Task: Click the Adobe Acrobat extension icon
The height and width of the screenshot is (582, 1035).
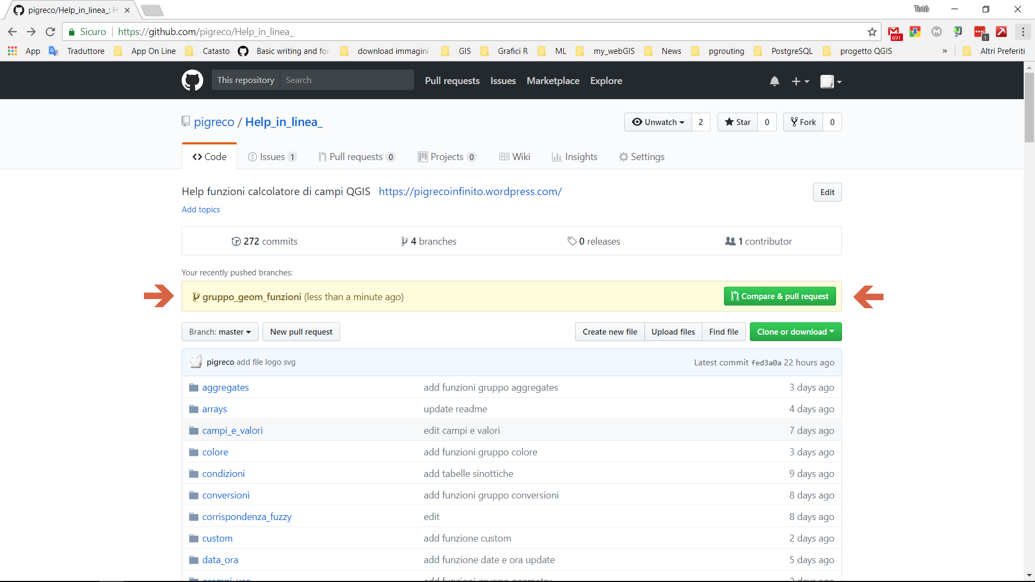Action: pyautogui.click(x=1001, y=32)
